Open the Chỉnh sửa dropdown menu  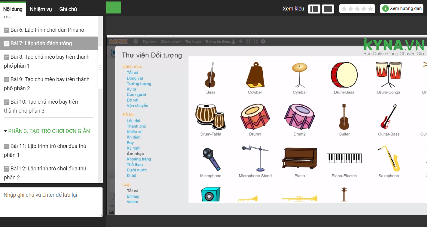[170, 42]
